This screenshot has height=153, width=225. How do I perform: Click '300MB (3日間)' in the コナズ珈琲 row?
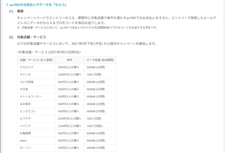point(96,82)
